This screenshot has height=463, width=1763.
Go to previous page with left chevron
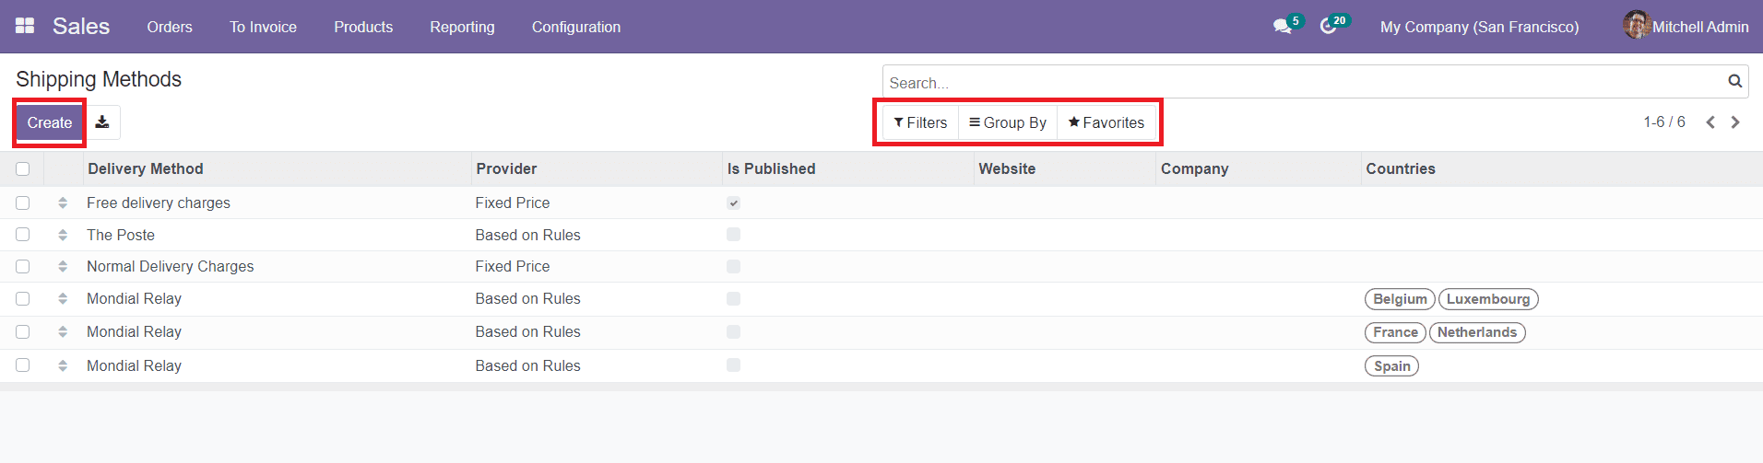[1710, 122]
